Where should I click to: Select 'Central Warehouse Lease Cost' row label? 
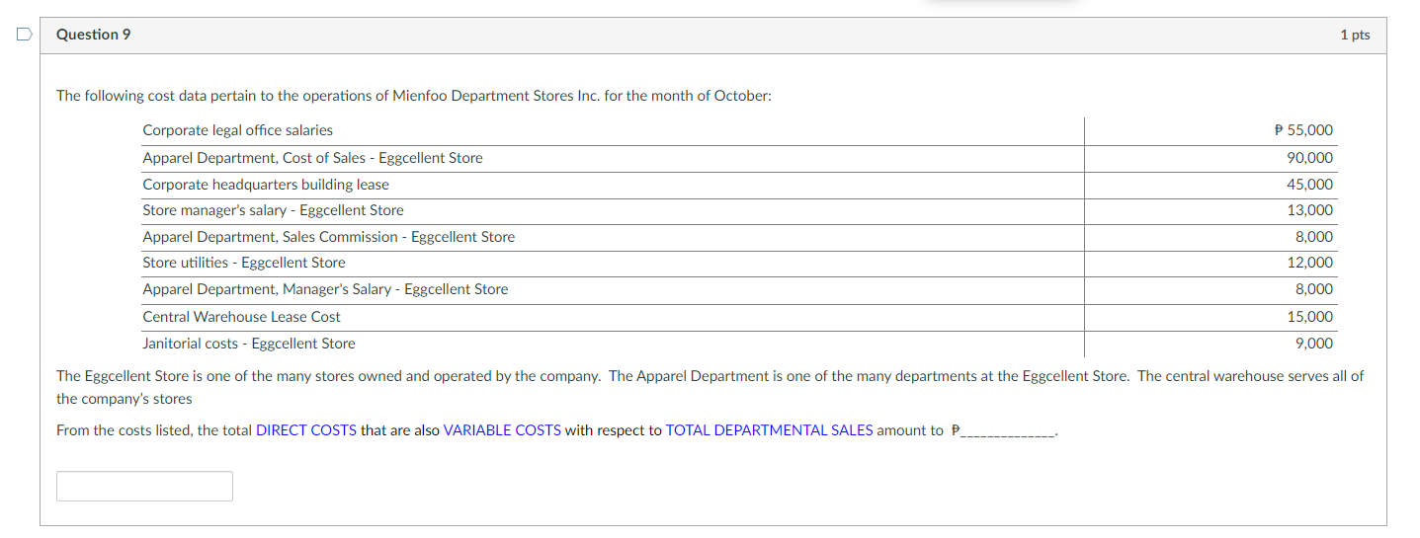tap(241, 317)
